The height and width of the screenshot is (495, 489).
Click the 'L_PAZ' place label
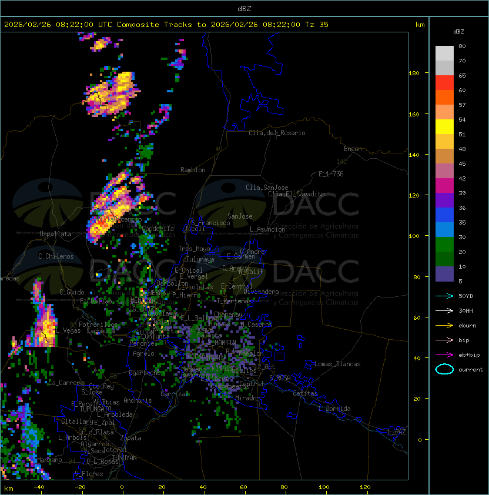point(397,432)
